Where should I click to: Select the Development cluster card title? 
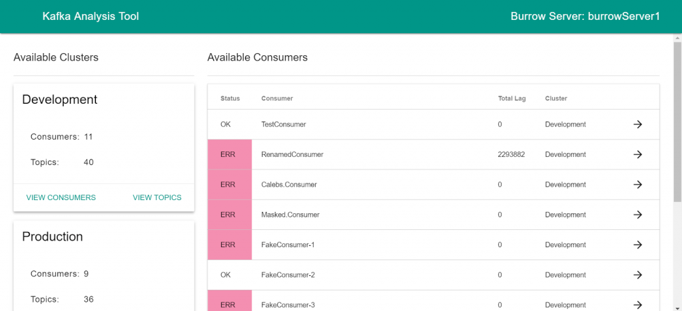point(59,100)
